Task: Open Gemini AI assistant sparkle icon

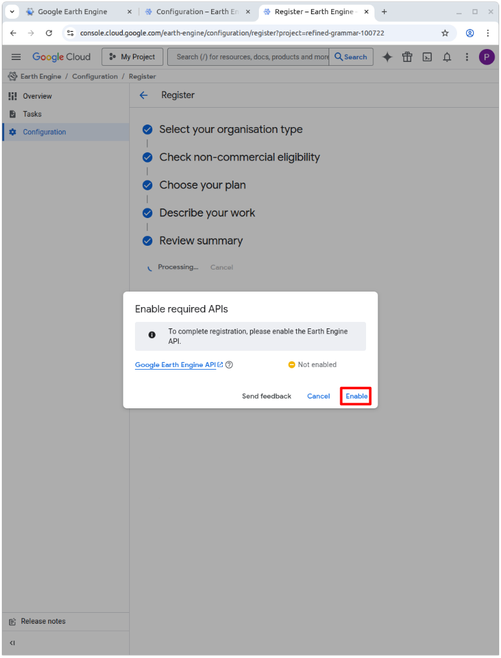Action: [387, 57]
